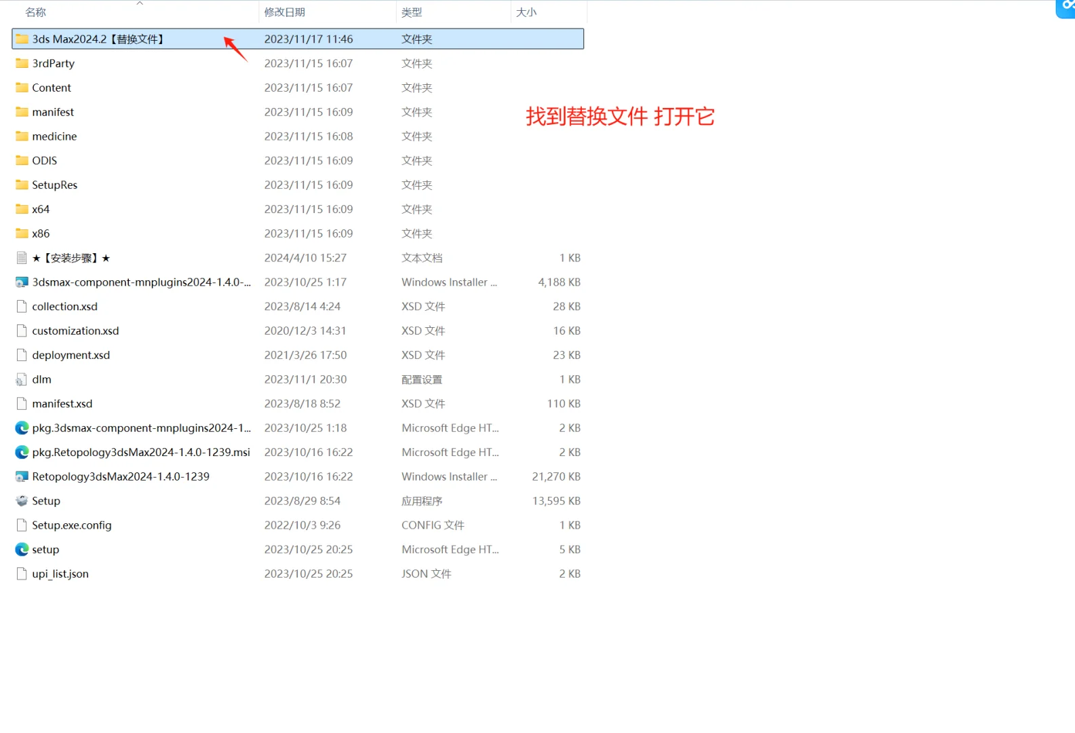Viewport: 1075px width, 733px height.
Task: Select the ODIS folder name
Action: tap(45, 161)
